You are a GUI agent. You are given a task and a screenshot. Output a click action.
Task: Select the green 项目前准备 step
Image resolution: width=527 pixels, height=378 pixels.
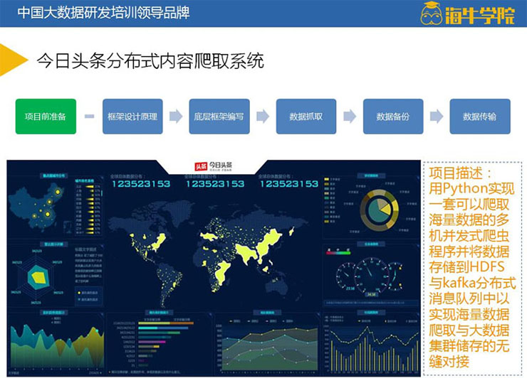point(46,117)
